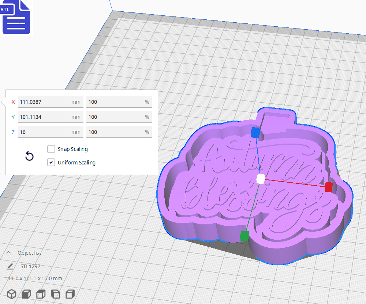This screenshot has height=304, width=366.
Task: Click the white center scale handle
Action: [x=261, y=179]
